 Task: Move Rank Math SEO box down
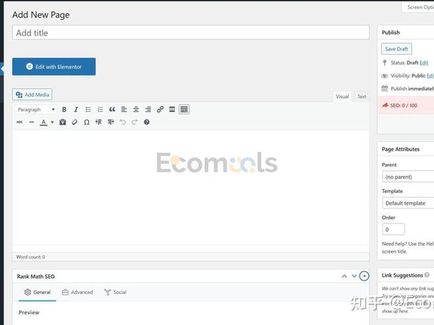click(354, 276)
